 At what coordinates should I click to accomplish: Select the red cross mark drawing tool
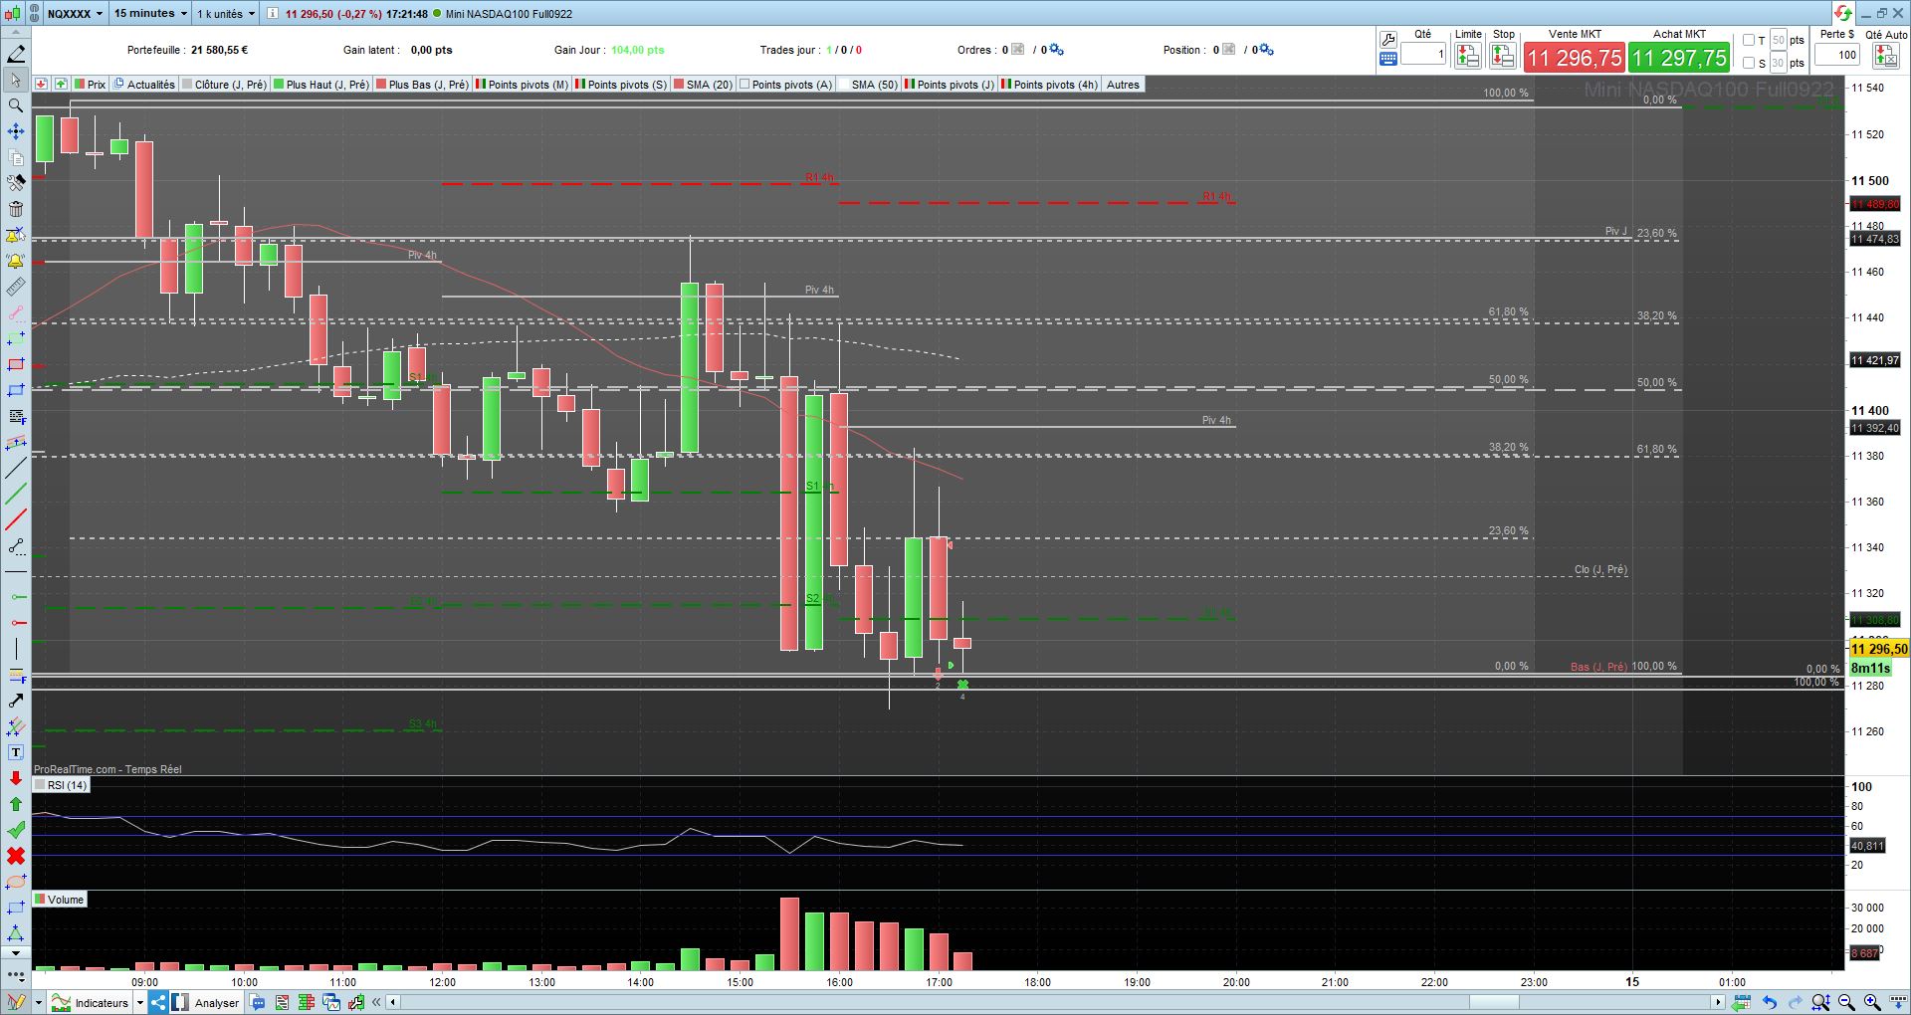tap(15, 856)
